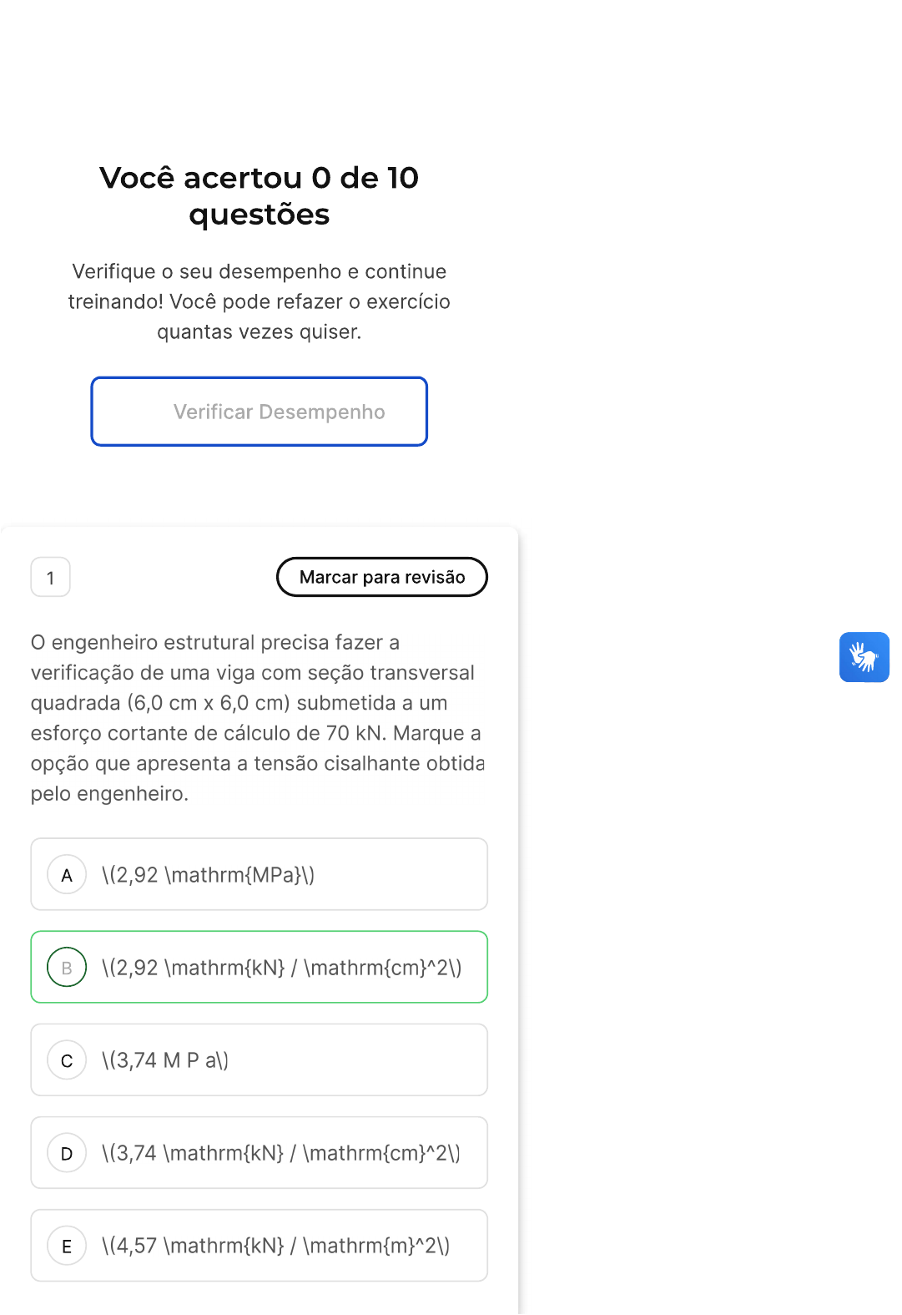The width and height of the screenshot is (902, 1315).
Task: Click the line 'Verifique o seu desempenho e continue'
Action: click(259, 271)
